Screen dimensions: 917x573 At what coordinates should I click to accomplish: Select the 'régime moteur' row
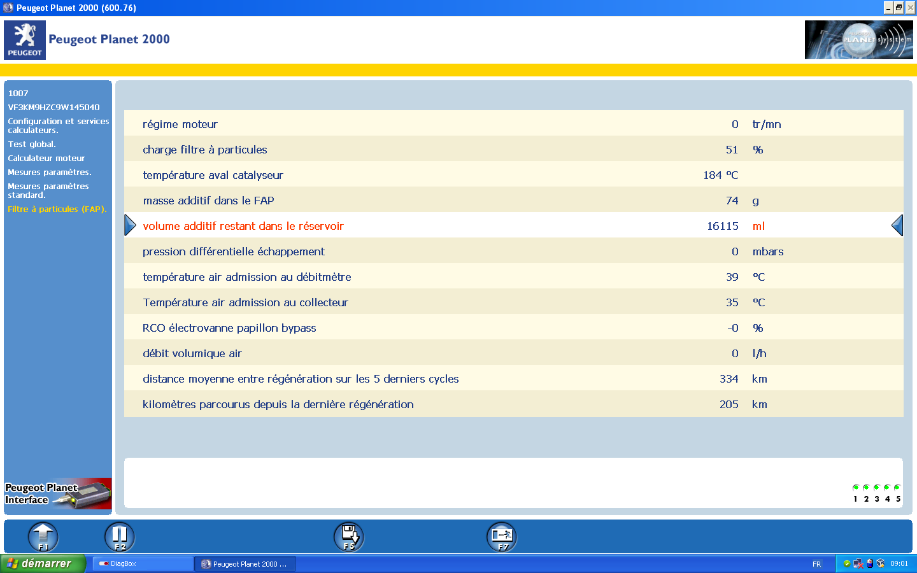tap(514, 124)
